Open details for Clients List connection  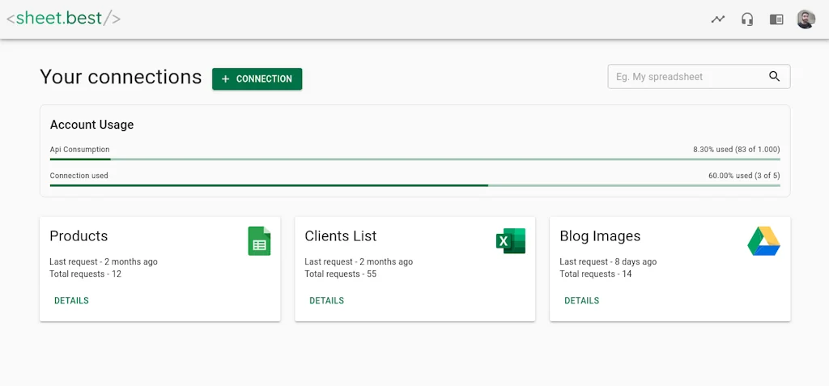(x=326, y=300)
